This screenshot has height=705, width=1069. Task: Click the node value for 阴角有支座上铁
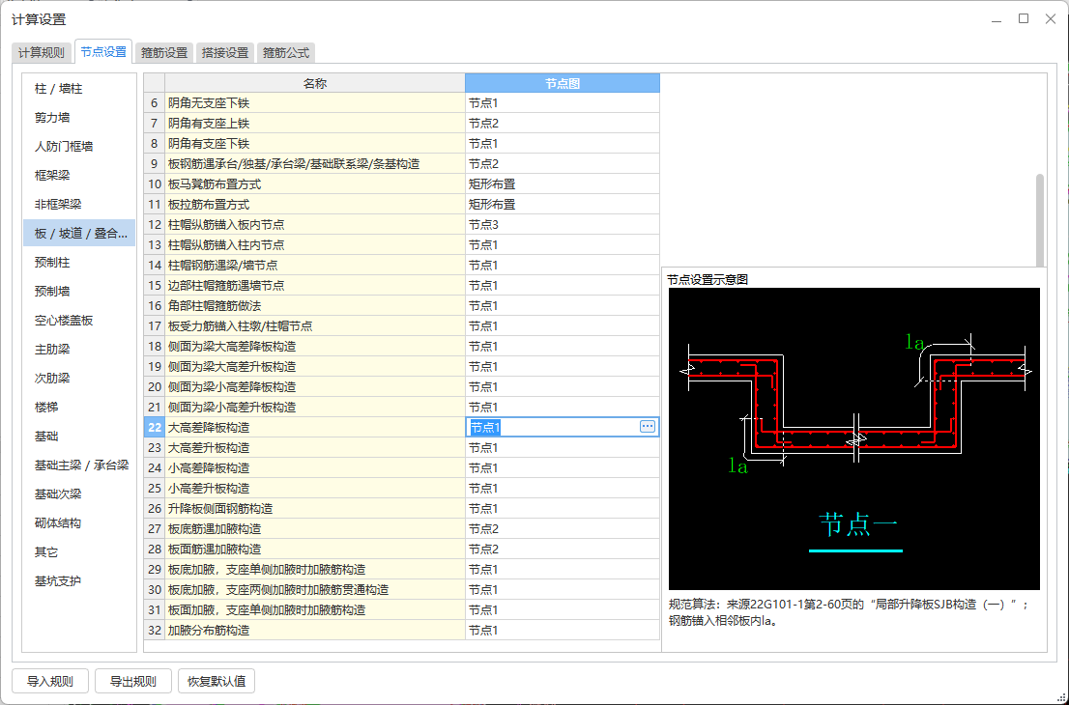point(563,124)
